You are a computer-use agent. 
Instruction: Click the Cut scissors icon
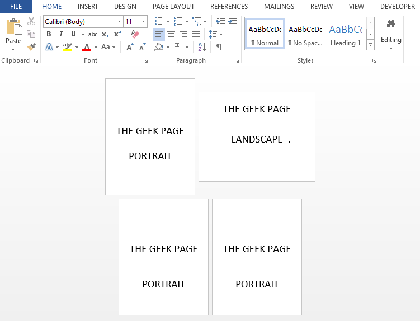tap(31, 21)
